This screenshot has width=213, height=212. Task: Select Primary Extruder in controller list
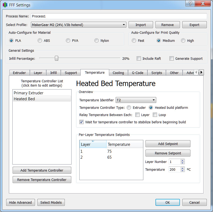tap(29, 93)
